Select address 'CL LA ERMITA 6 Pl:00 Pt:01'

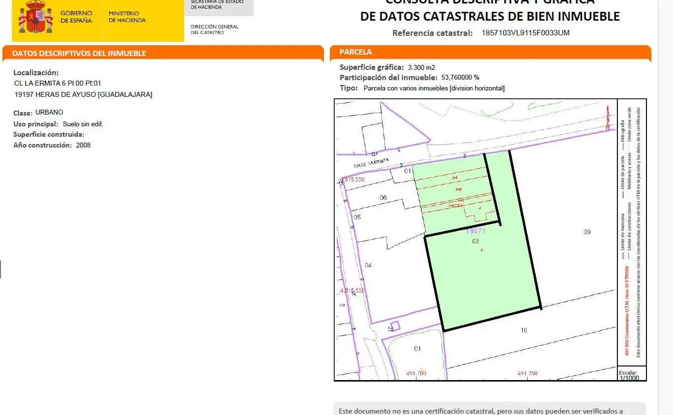tap(58, 84)
